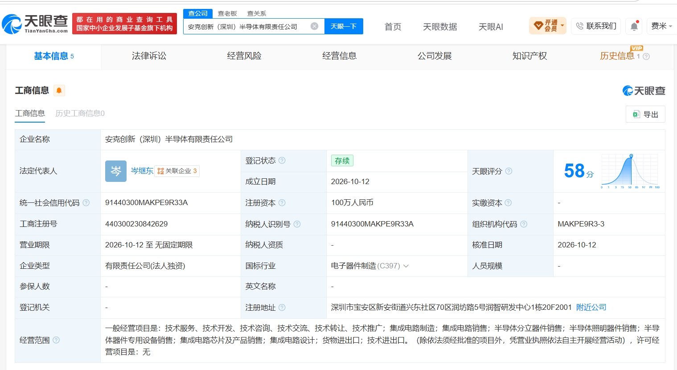Open help icon next to 注册地址
677x370 pixels.
(x=282, y=308)
